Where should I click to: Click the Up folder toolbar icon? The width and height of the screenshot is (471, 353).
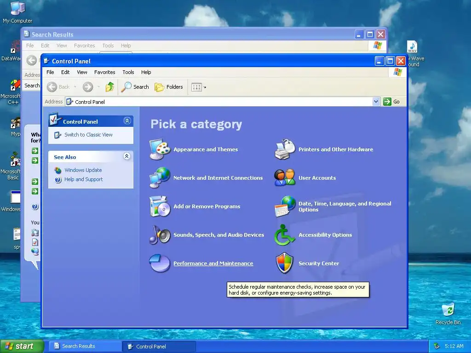pos(109,87)
